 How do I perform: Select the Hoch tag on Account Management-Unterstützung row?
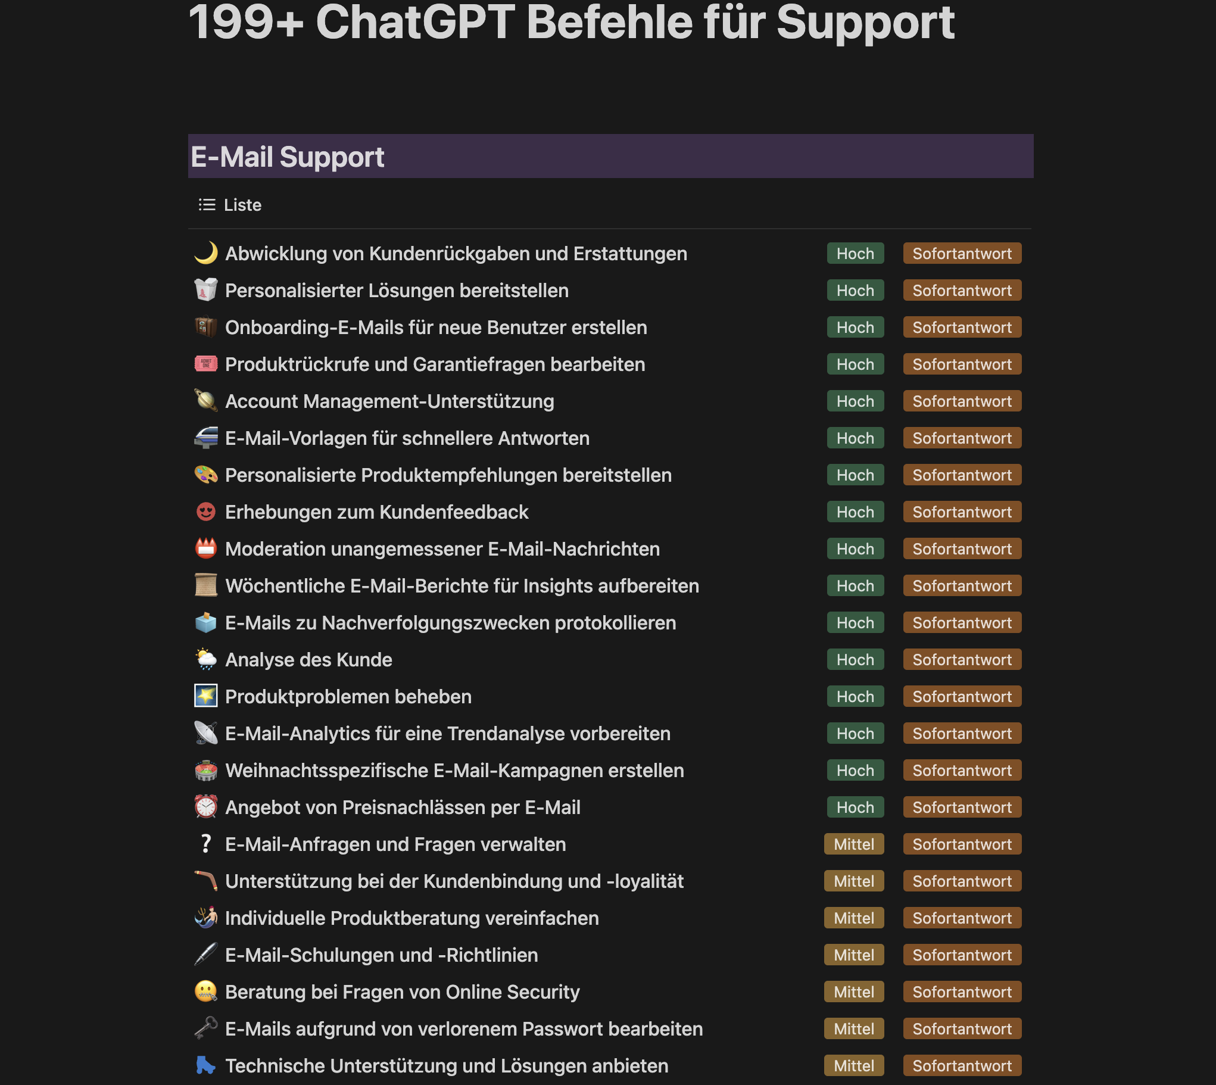pos(855,401)
